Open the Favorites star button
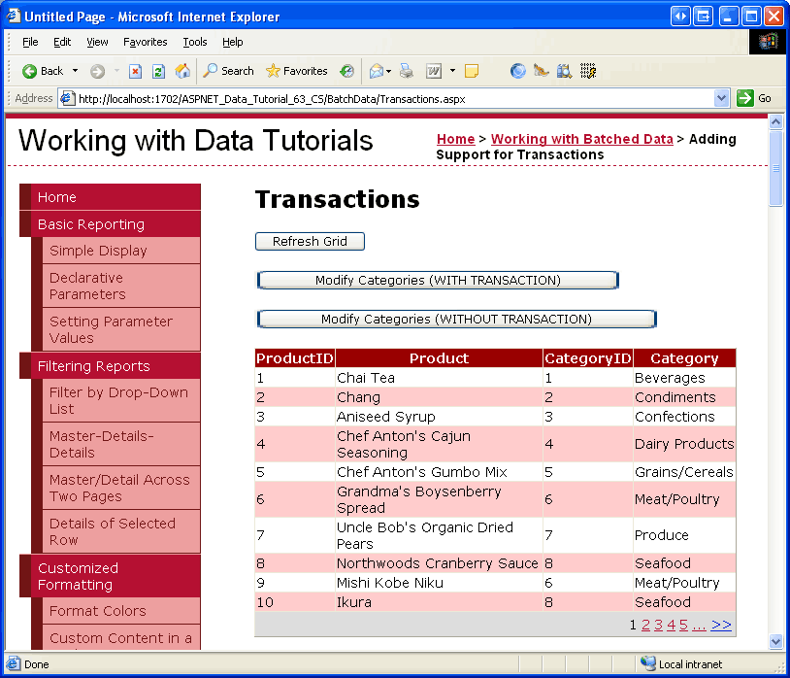 [x=296, y=71]
